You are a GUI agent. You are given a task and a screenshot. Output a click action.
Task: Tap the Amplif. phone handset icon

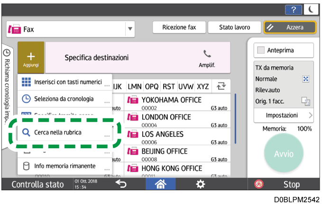(206, 54)
